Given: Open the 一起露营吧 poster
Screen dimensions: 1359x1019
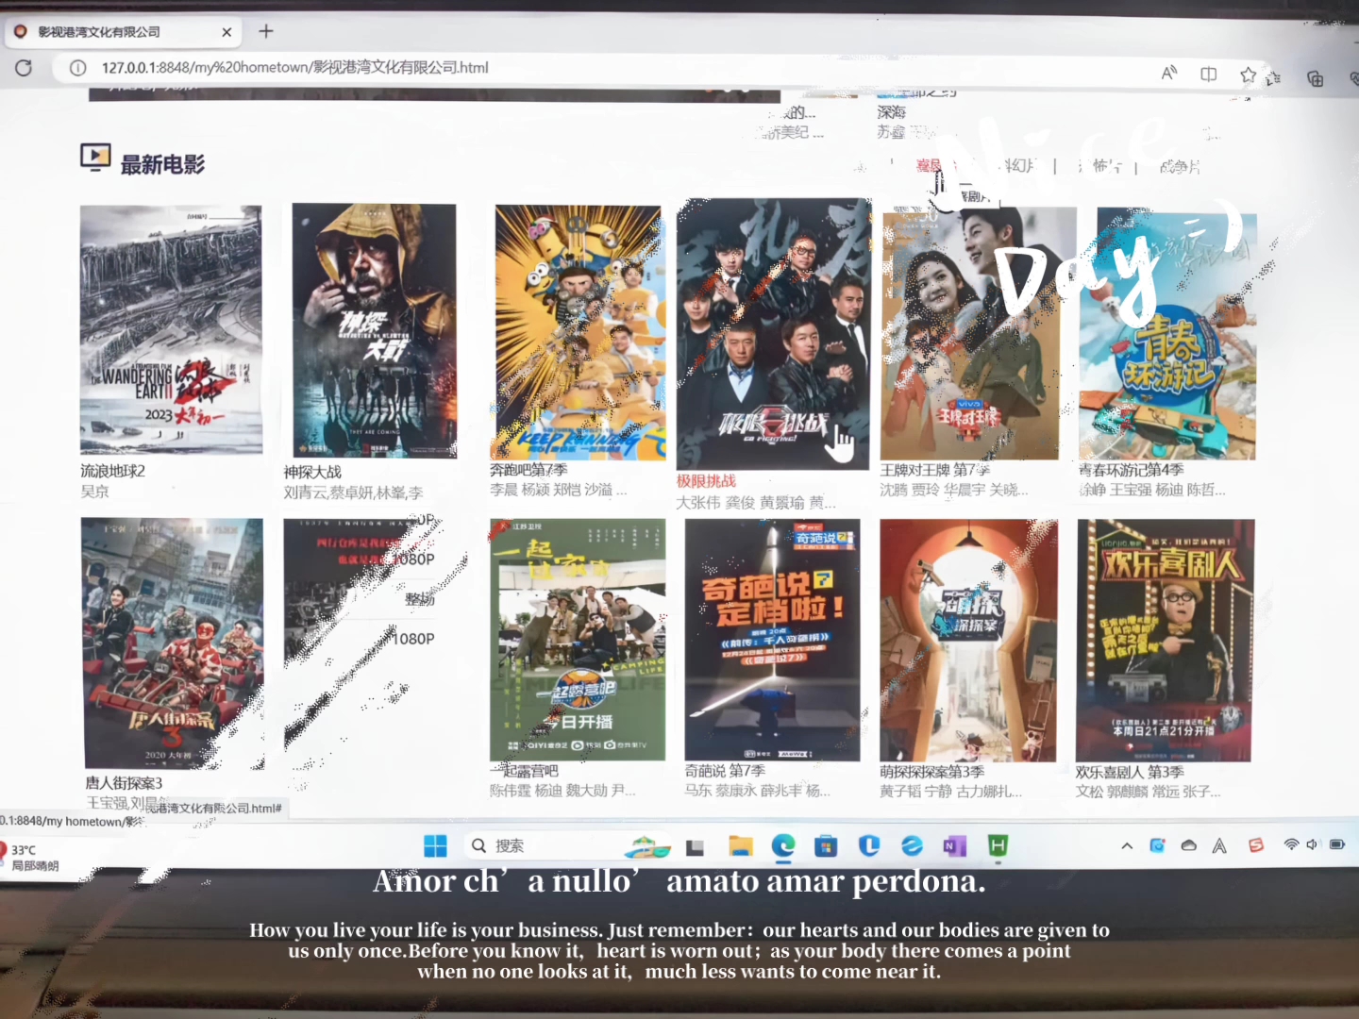Looking at the screenshot, I should [578, 640].
